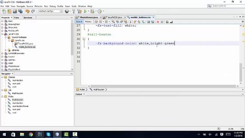Select .num-button:hover rule in Navigator
This screenshot has width=245, height=138.
click(20, 106)
